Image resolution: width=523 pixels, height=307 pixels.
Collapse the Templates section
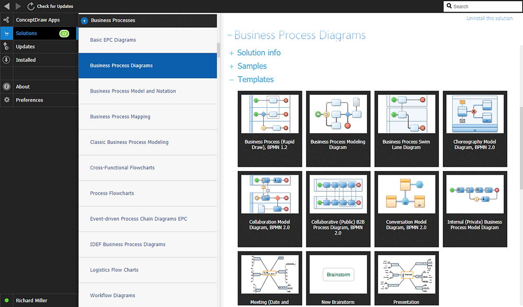[x=231, y=80]
